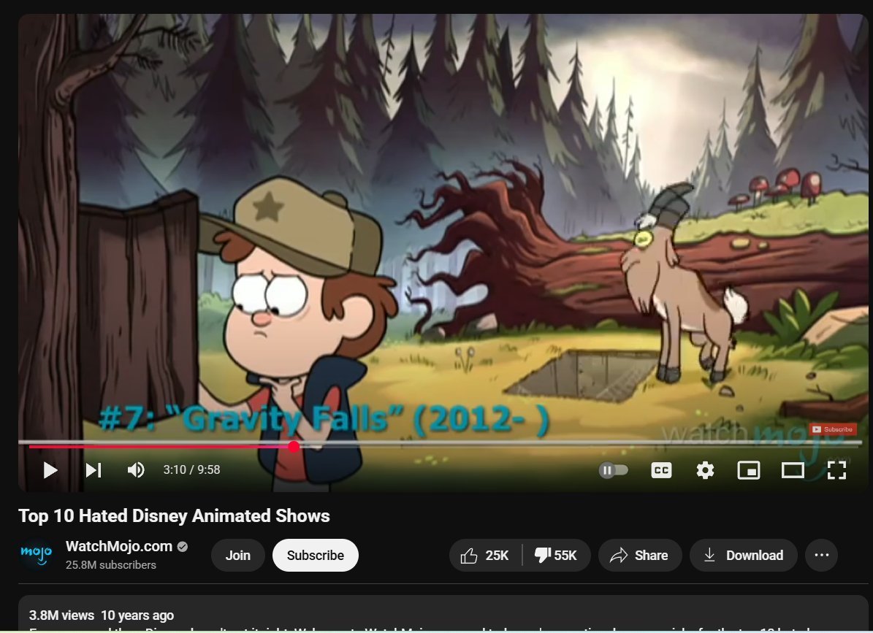Subscribe to the WatchMojo.com channel
The image size is (873, 633).
pos(315,555)
